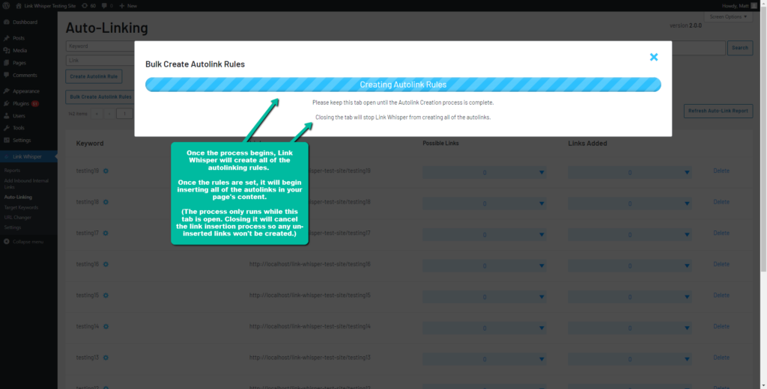Open the comments bubble in admin bar
Viewport: 767px width, 389px height.
(107, 6)
